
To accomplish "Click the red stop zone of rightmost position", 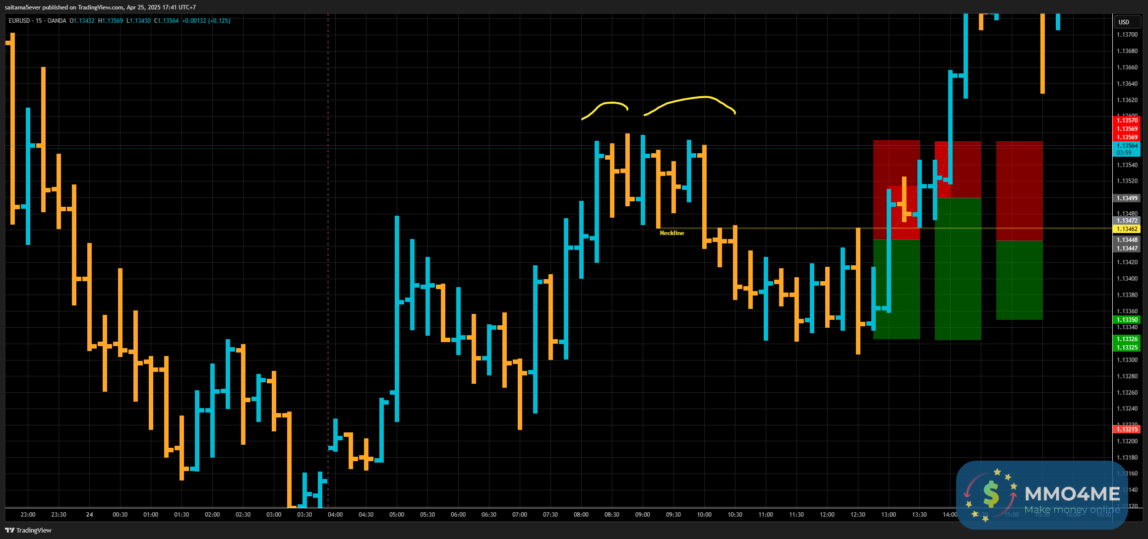I will point(1019,190).
